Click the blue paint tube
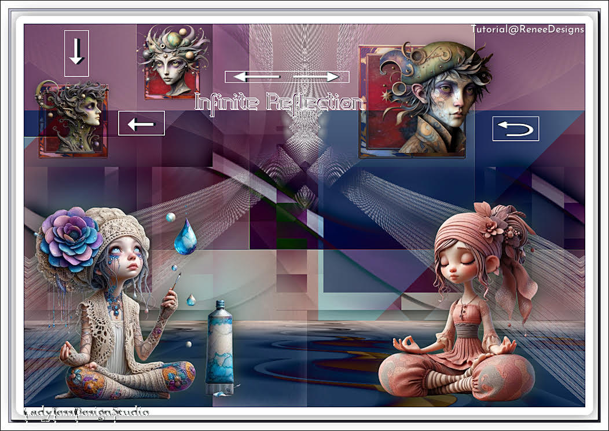Image resolution: width=609 pixels, height=431 pixels. click(x=220, y=348)
